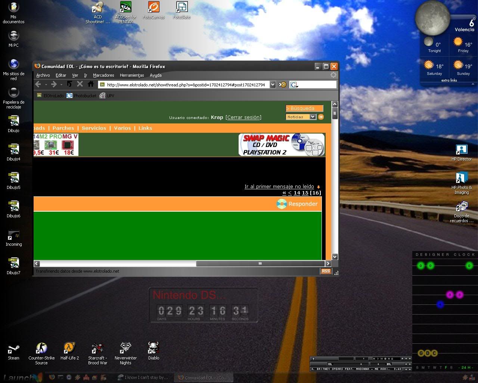Select the Diablo desktop shortcut
The image size is (478, 383).
tap(153, 351)
